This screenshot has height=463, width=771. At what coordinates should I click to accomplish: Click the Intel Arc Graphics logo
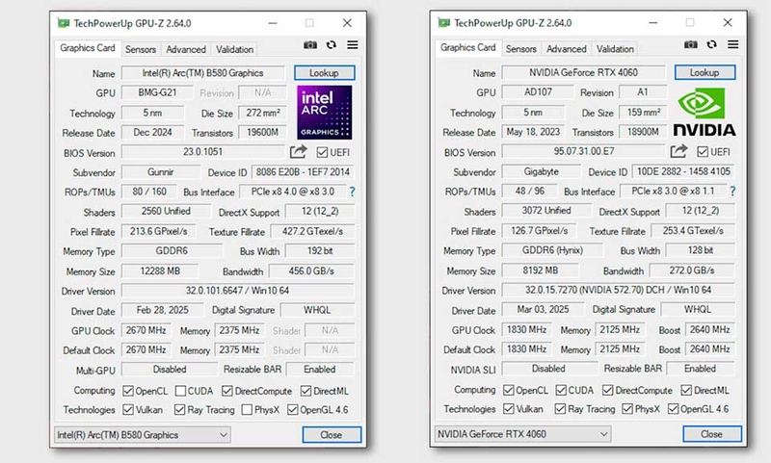[x=325, y=113]
